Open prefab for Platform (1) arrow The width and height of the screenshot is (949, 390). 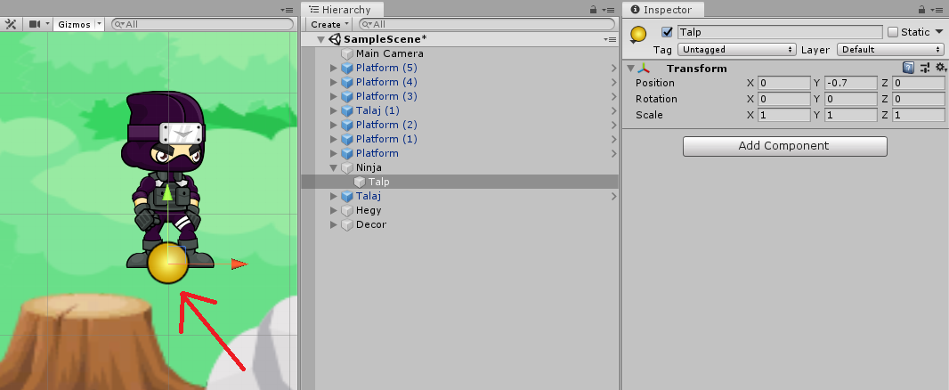click(x=613, y=139)
